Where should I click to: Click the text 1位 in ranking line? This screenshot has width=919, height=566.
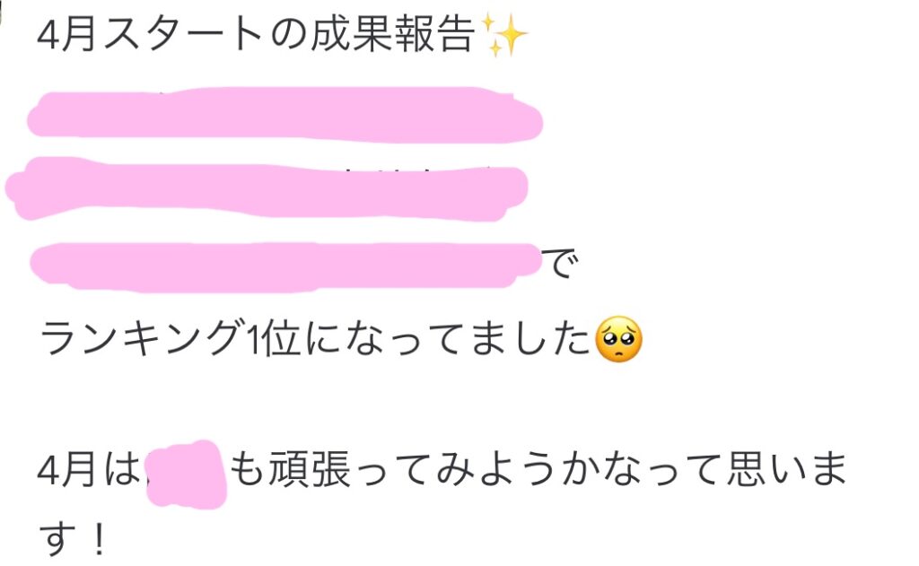[273, 339]
